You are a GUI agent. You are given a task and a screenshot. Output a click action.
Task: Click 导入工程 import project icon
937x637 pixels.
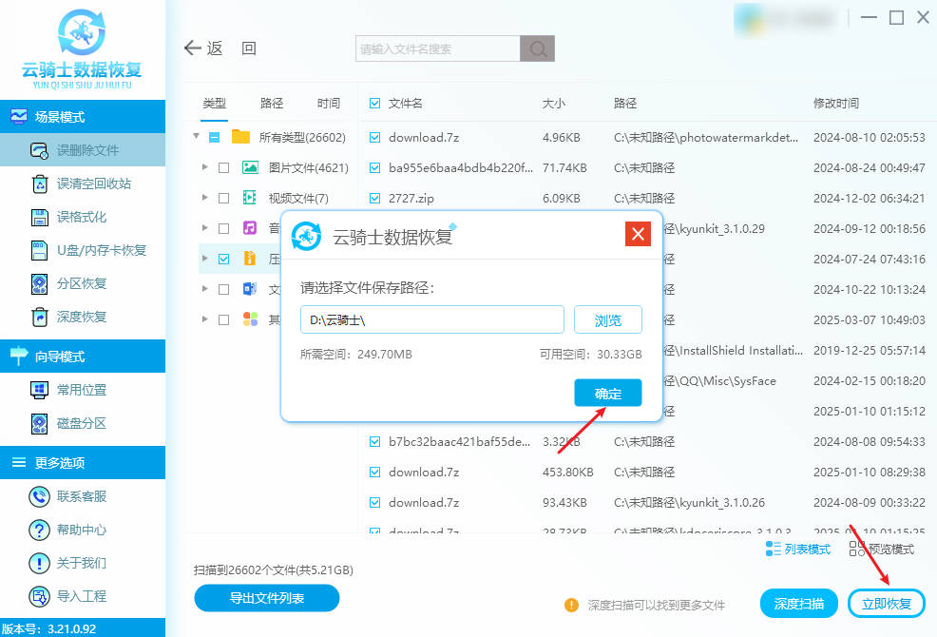coord(40,596)
